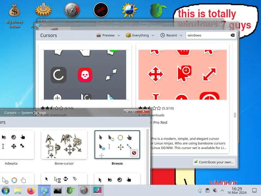
Task: Open the Everything category dropdown
Action: pos(140,35)
